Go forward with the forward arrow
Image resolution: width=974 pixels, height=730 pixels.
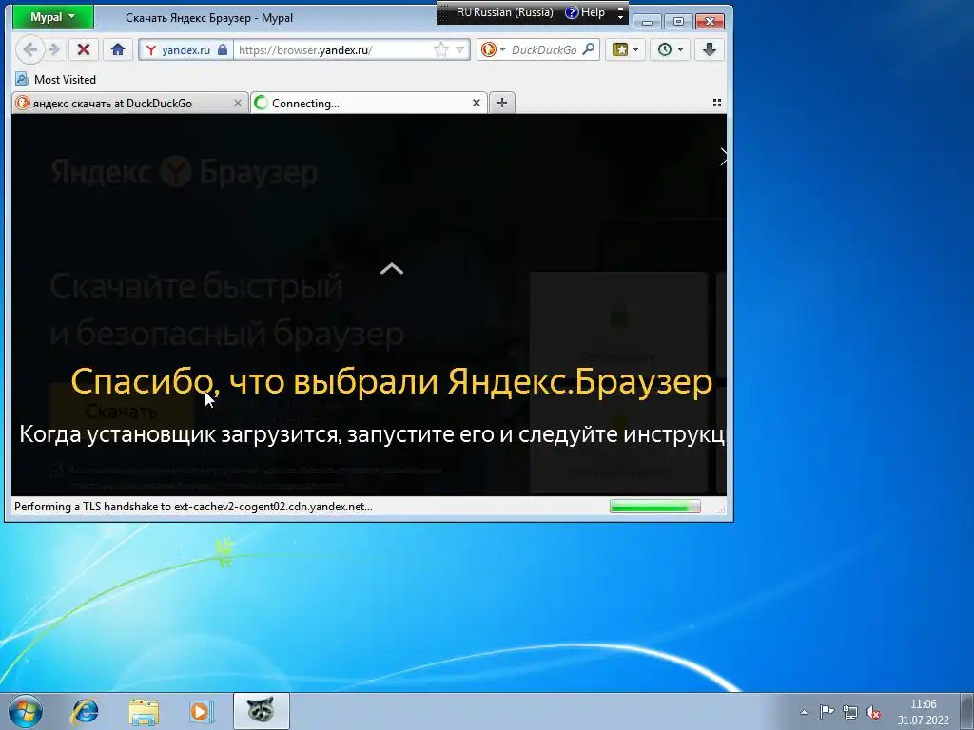[54, 49]
